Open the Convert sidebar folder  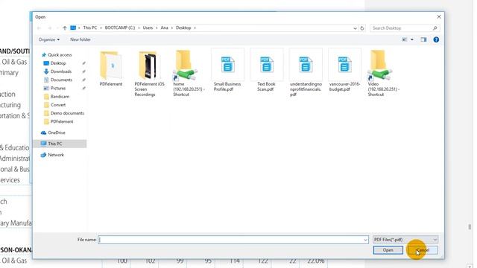(x=58, y=105)
